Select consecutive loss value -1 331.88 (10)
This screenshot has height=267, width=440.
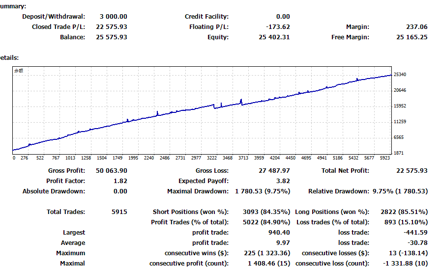(406, 264)
